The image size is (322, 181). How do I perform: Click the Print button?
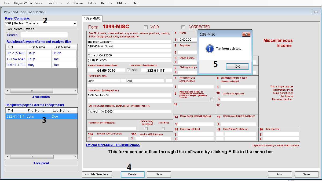pos(280,174)
